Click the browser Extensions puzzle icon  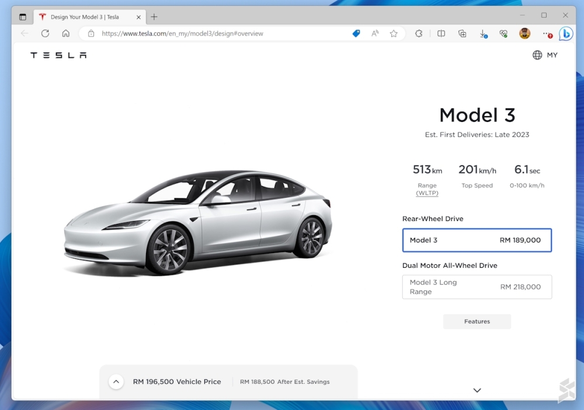coord(419,34)
